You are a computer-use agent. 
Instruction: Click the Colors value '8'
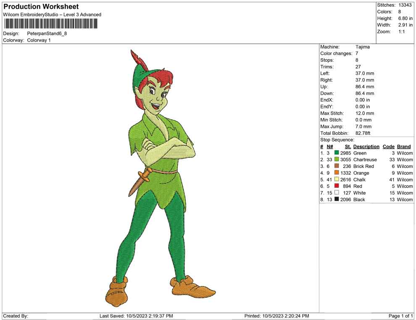(x=400, y=12)
